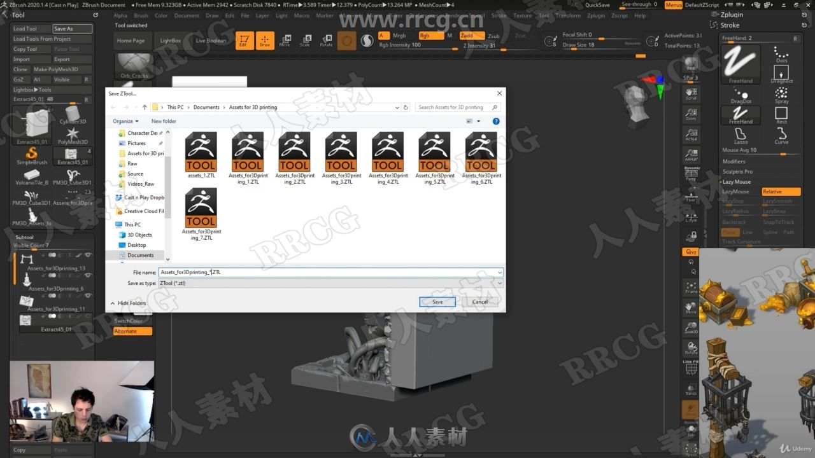
Task: Select the Rotate transform tool
Action: (x=326, y=40)
